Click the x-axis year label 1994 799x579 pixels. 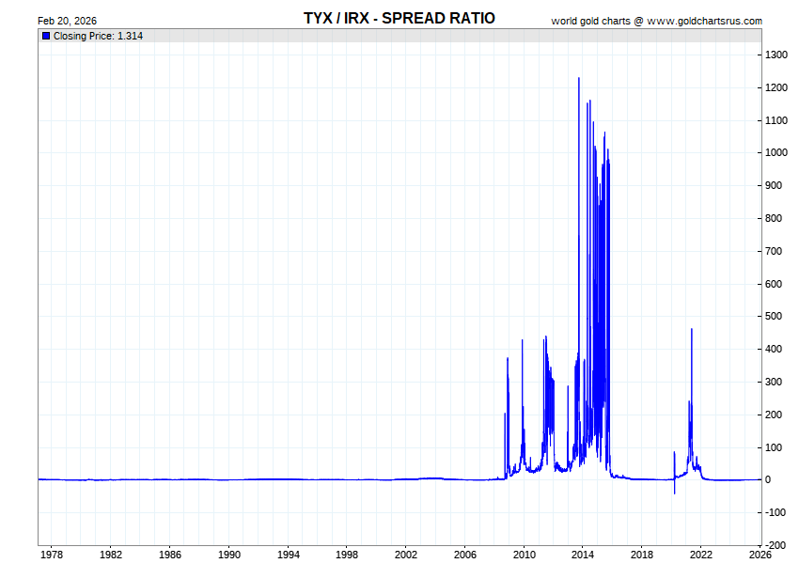pyautogui.click(x=289, y=555)
